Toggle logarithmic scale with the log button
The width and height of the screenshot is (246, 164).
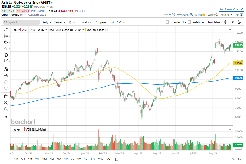(240, 159)
